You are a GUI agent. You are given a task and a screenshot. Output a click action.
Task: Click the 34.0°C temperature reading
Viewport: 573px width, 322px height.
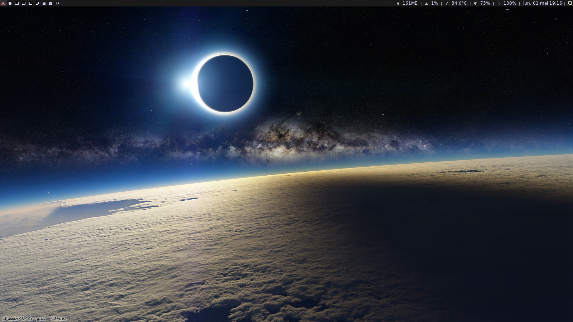(x=459, y=3)
